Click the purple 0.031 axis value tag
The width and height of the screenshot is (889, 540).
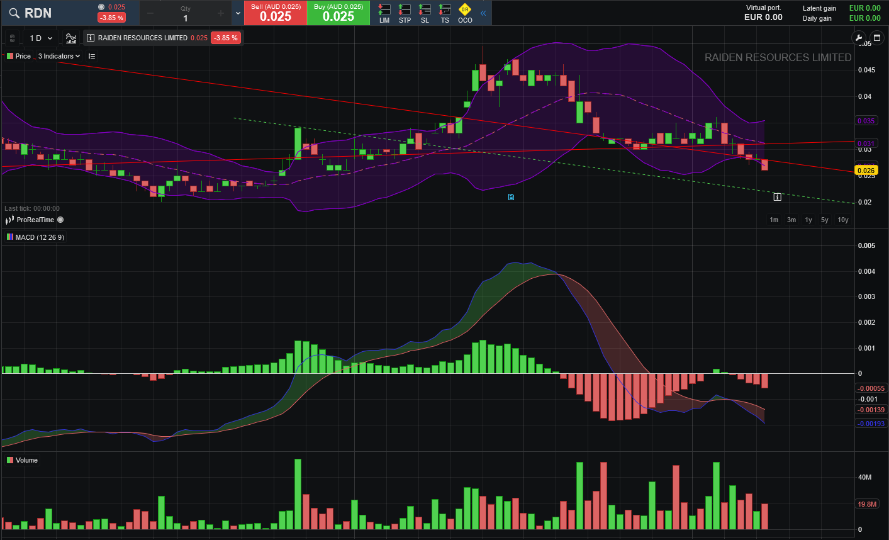tap(866, 143)
